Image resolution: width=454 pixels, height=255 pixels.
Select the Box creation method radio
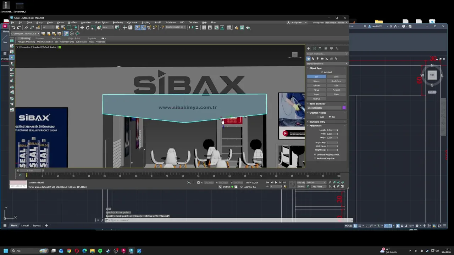click(x=330, y=117)
